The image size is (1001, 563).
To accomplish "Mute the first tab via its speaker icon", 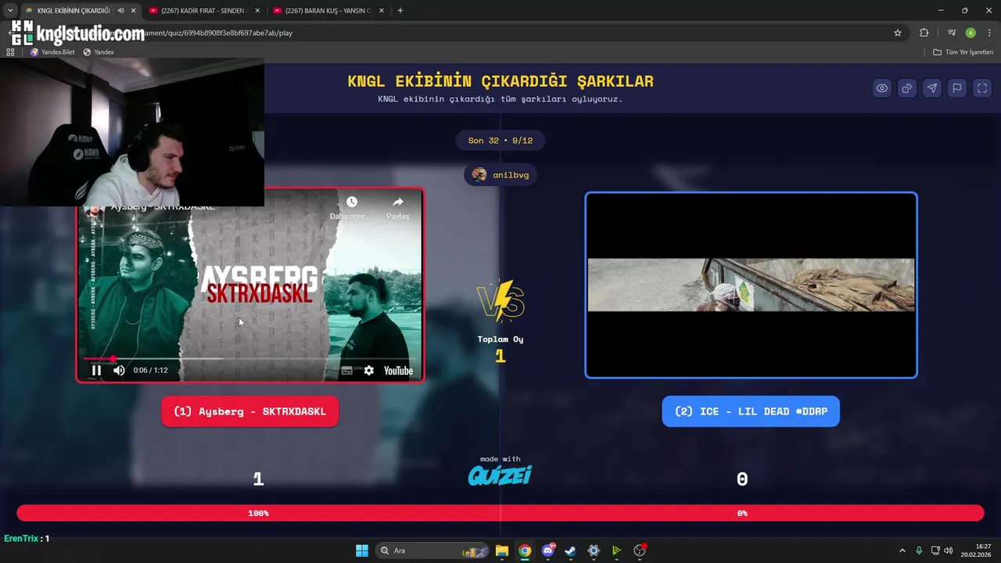I will (120, 10).
